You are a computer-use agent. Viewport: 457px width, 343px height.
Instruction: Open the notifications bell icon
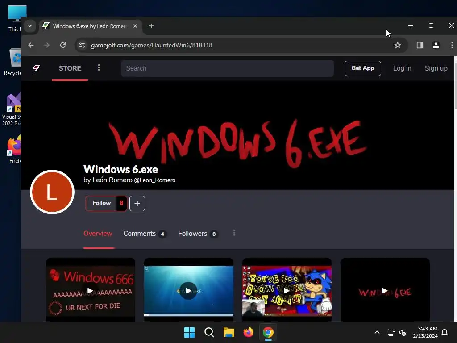pos(445,332)
